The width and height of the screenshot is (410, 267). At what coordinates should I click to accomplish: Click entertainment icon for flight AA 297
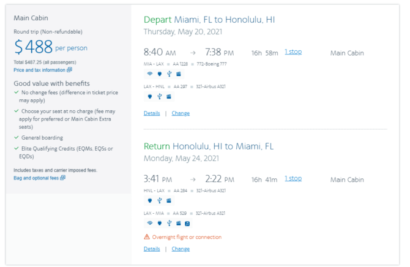tap(169, 97)
